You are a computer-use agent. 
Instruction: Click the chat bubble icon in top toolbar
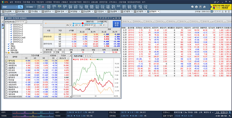tap(192, 7)
